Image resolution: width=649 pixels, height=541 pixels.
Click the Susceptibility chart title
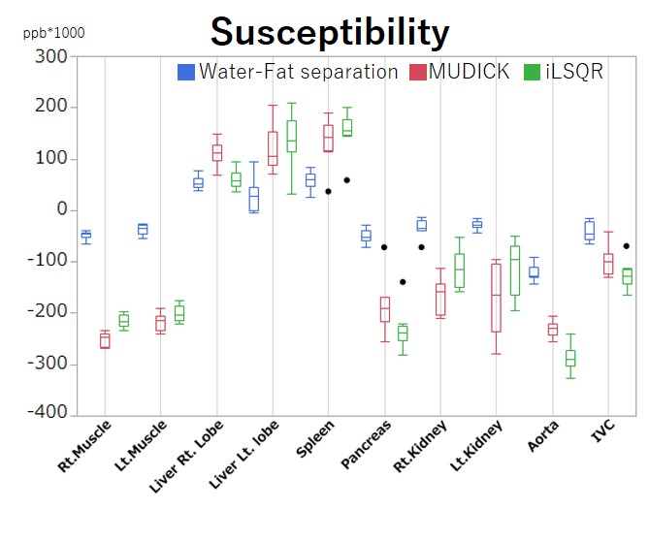click(330, 33)
